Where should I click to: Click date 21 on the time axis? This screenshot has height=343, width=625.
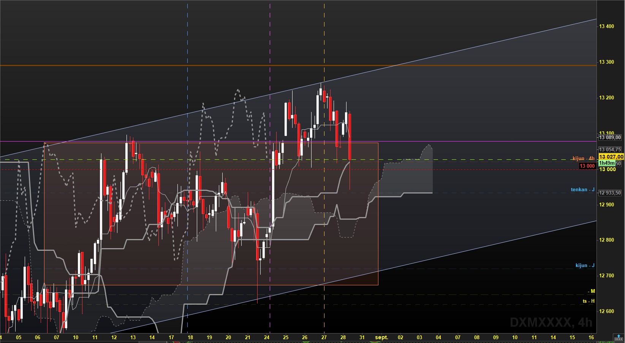point(248,337)
